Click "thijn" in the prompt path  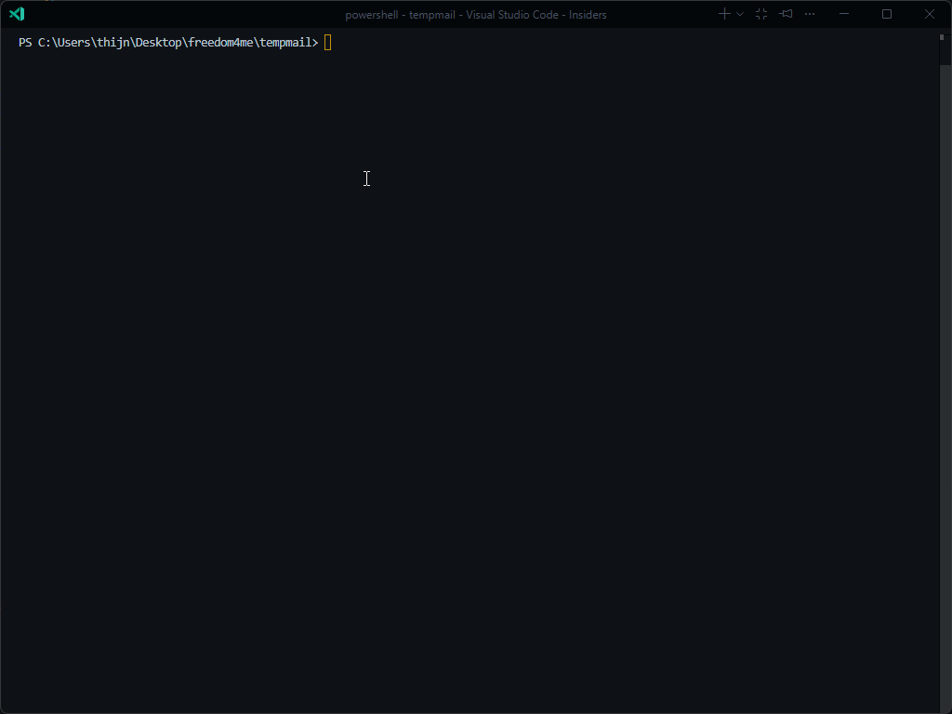point(112,43)
